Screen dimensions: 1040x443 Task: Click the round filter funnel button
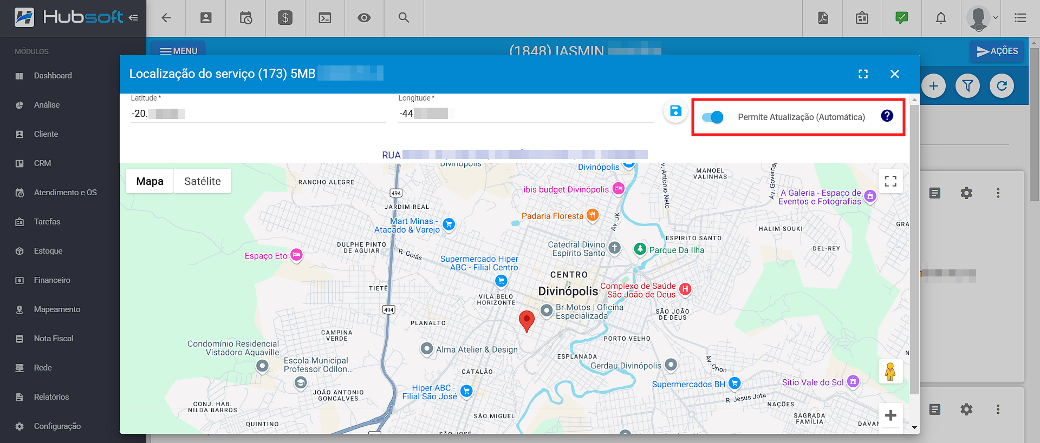[967, 86]
